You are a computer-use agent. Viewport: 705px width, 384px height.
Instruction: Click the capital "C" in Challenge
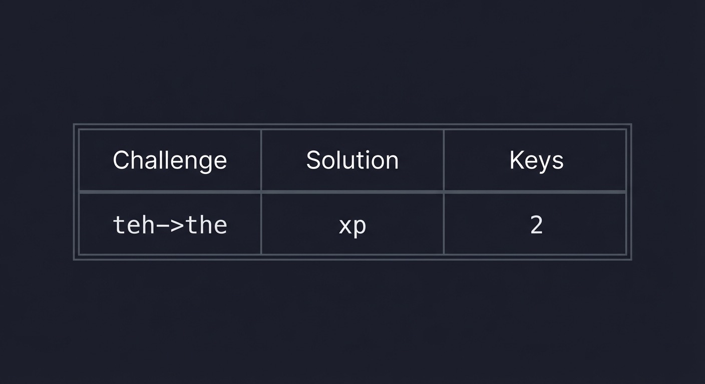point(121,160)
